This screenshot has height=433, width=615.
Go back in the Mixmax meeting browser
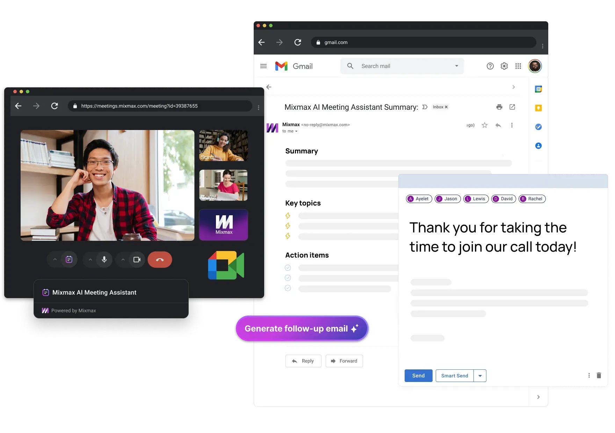coord(18,106)
